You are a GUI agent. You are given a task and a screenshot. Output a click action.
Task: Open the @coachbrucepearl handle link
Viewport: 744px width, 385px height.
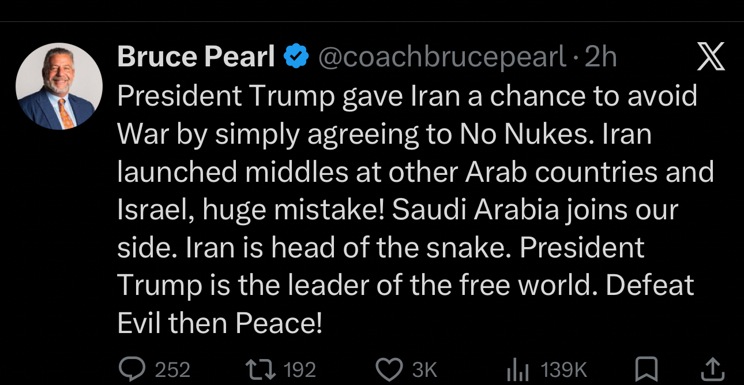442,57
